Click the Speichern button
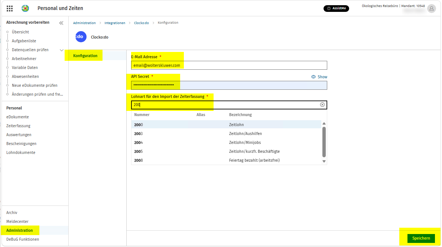 coord(421,238)
